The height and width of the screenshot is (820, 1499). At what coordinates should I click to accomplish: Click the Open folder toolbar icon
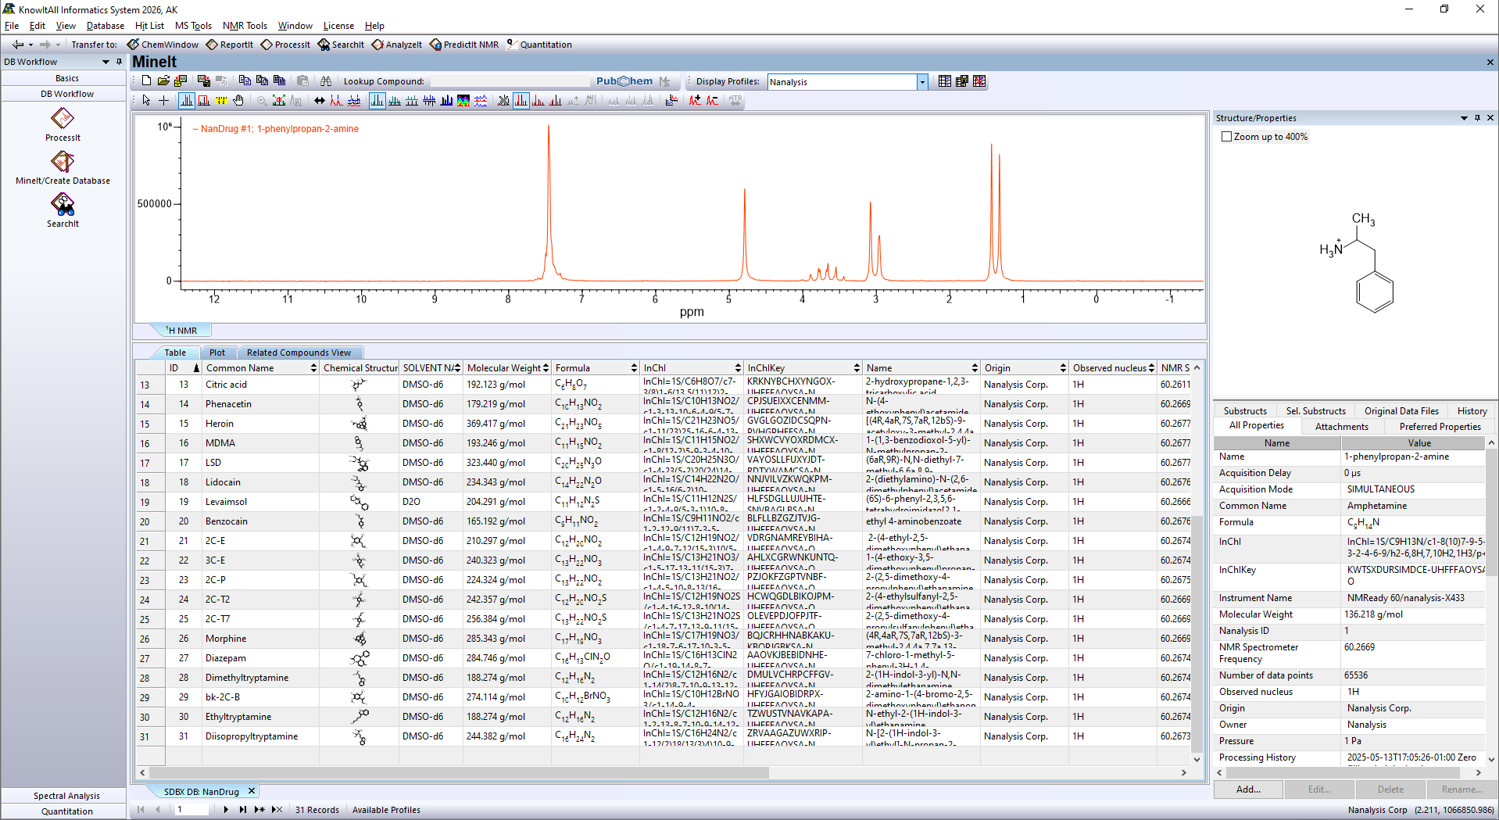tap(163, 81)
